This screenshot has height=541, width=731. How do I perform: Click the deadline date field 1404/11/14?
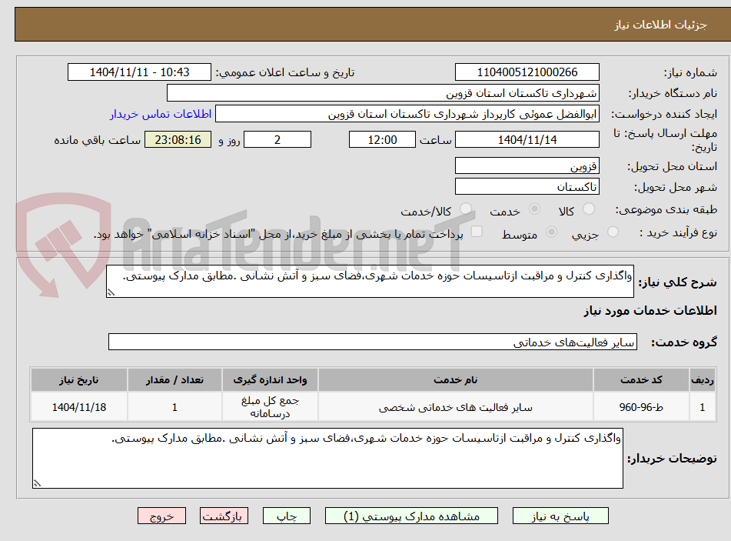[527, 139]
